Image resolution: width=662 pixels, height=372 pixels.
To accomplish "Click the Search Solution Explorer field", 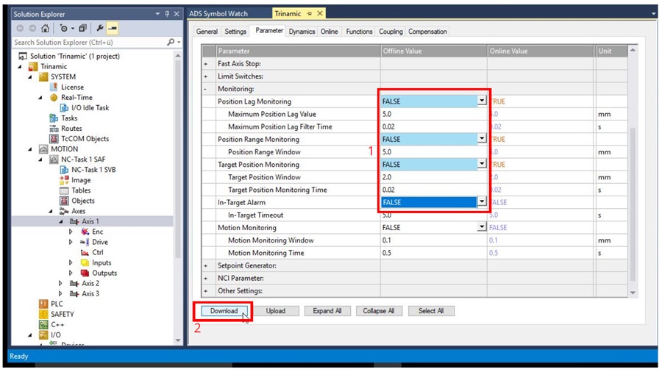I will tap(88, 43).
